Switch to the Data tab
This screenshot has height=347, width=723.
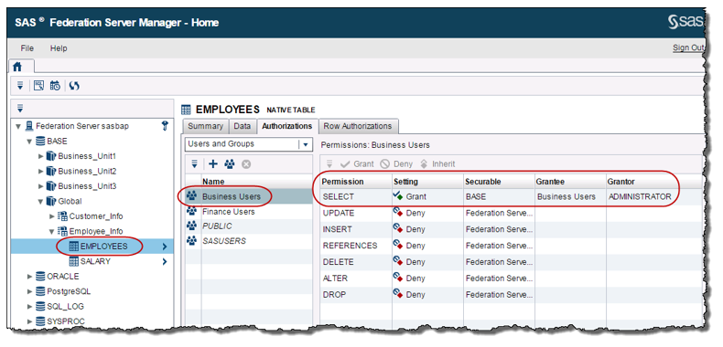pos(243,126)
